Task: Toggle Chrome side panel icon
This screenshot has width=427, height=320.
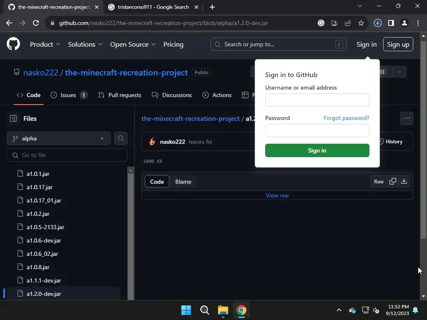Action: click(x=391, y=23)
